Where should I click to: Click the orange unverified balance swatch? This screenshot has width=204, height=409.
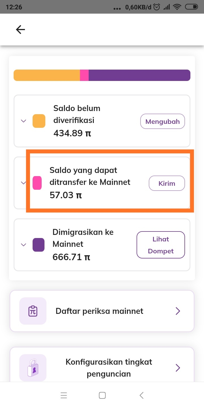pyautogui.click(x=39, y=121)
